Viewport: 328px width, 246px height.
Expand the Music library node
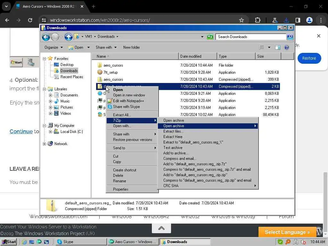pos(50,101)
